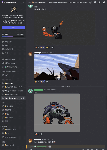Collapse the last category above おしゃべり
Image resolution: width=107 pixels, height=150 pixels.
pyautogui.click(x=3, y=142)
